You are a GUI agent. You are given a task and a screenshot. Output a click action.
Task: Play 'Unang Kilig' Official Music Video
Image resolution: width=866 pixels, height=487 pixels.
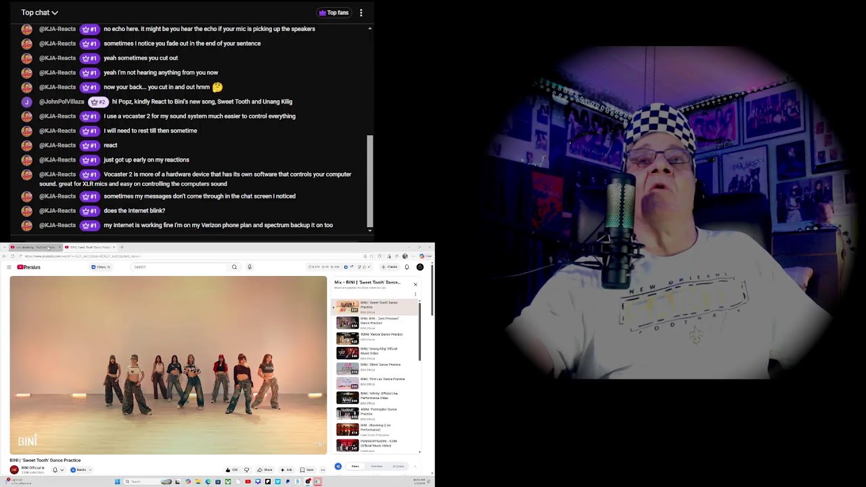coord(375,352)
